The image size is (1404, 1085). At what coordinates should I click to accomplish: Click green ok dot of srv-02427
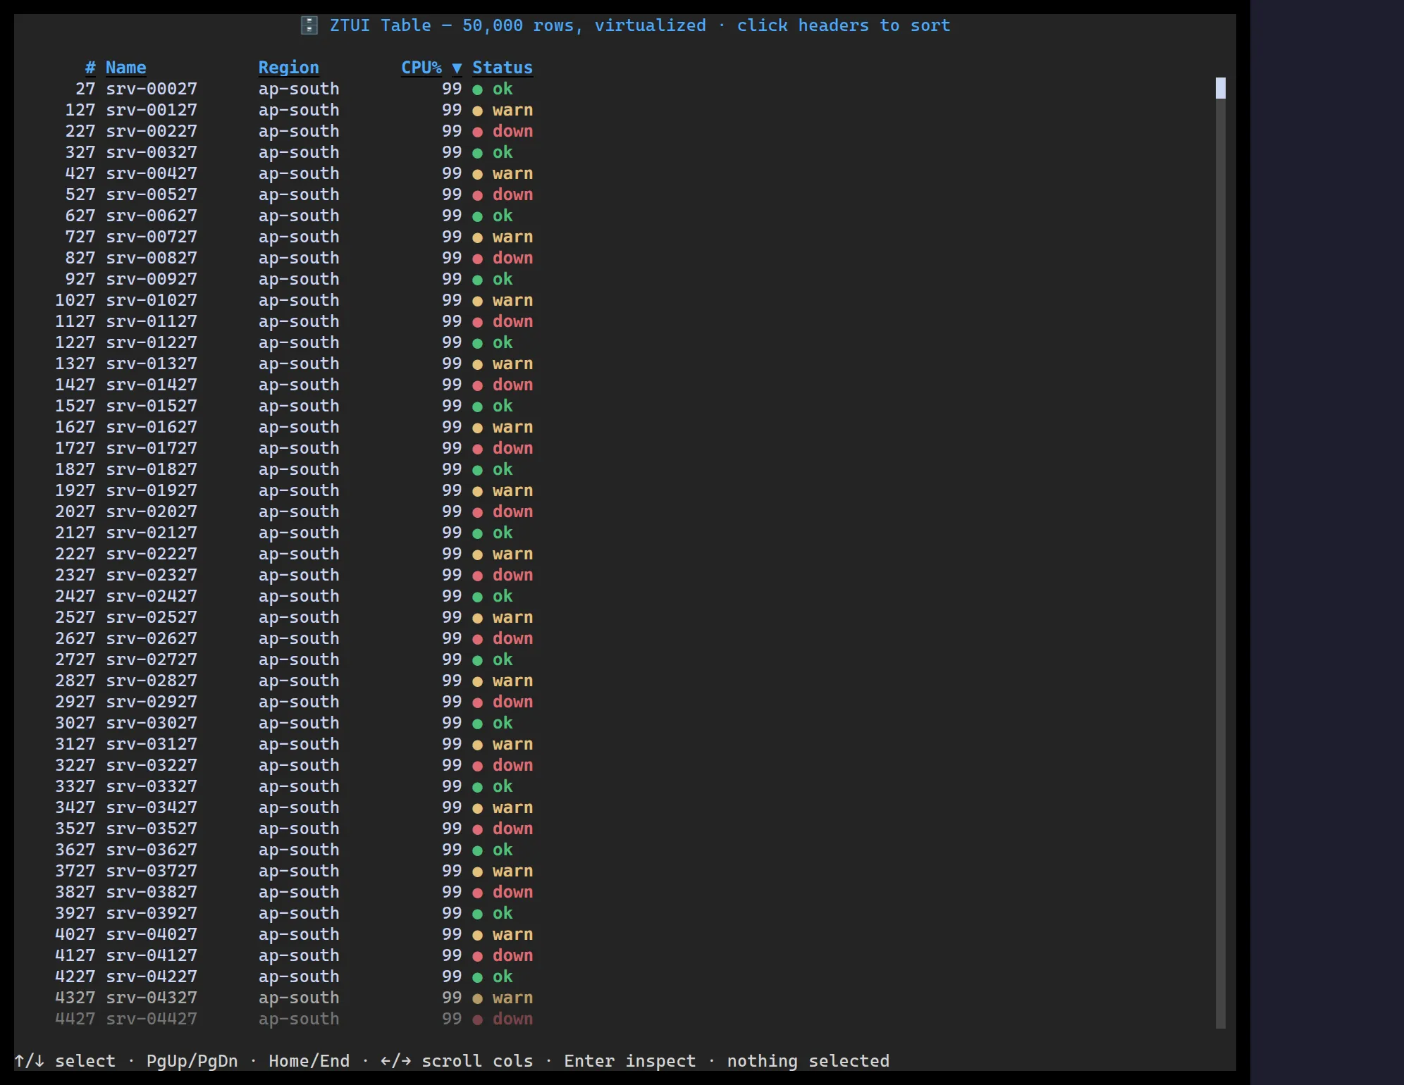pos(477,597)
